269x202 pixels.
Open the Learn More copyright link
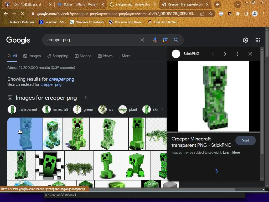click(x=231, y=153)
